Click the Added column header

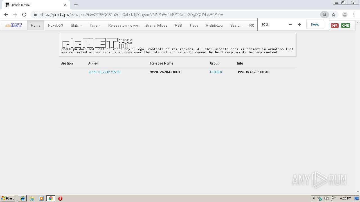click(93, 63)
